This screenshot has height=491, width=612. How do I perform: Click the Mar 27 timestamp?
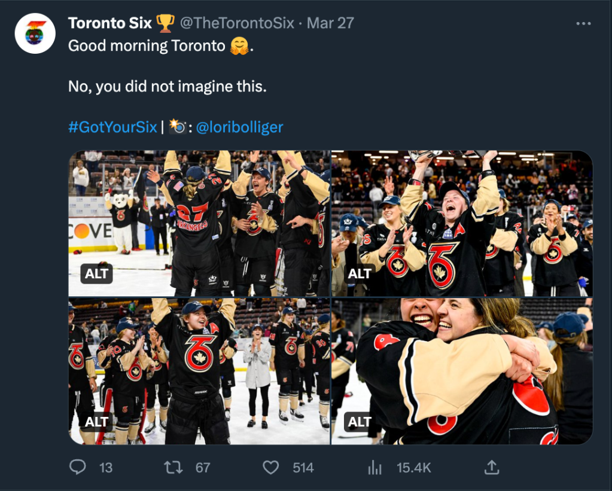(330, 23)
